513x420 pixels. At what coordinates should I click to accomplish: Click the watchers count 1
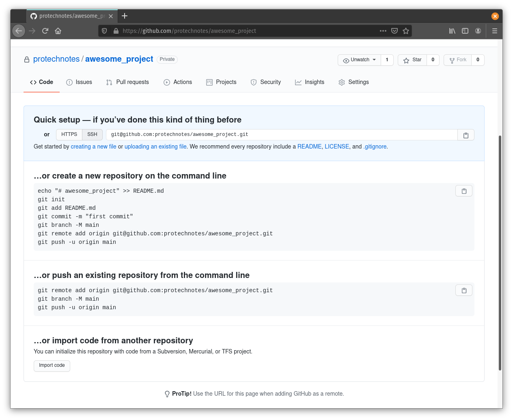point(387,60)
